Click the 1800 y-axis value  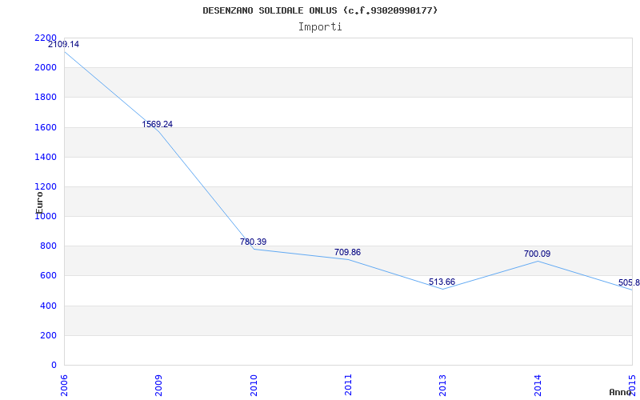[46, 98]
